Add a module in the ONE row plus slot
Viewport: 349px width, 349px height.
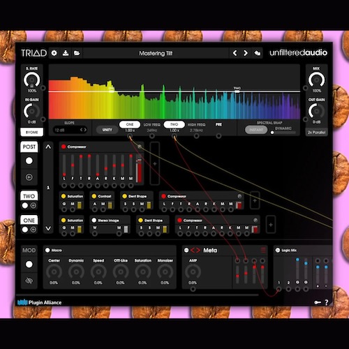(x=271, y=225)
